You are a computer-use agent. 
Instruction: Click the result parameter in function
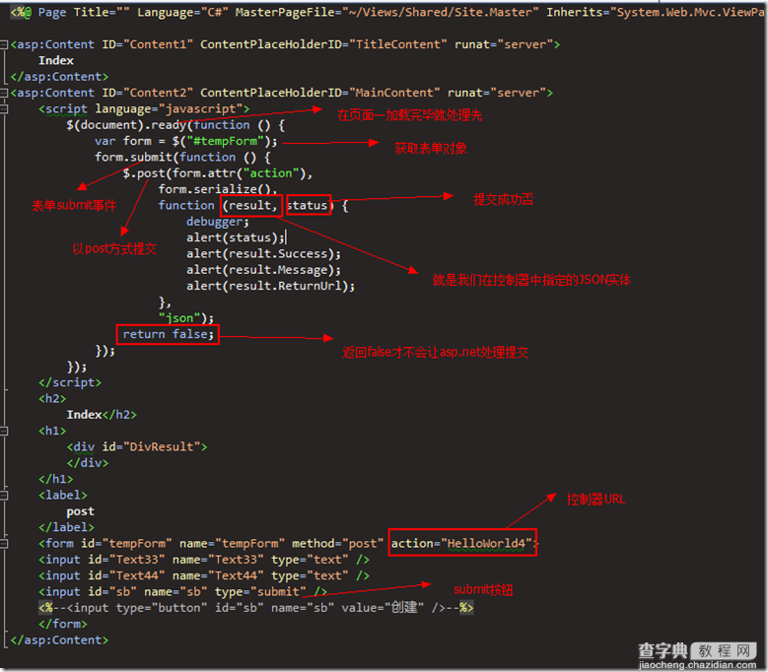[x=250, y=206]
